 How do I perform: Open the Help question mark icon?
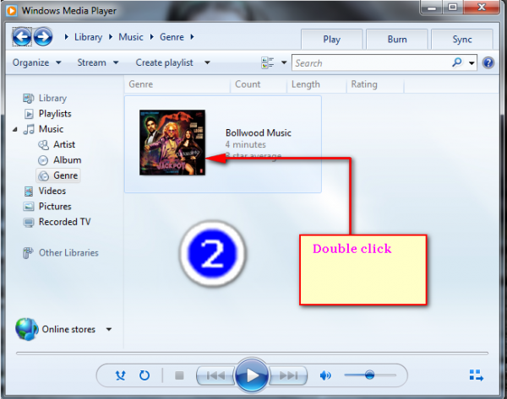click(x=488, y=62)
